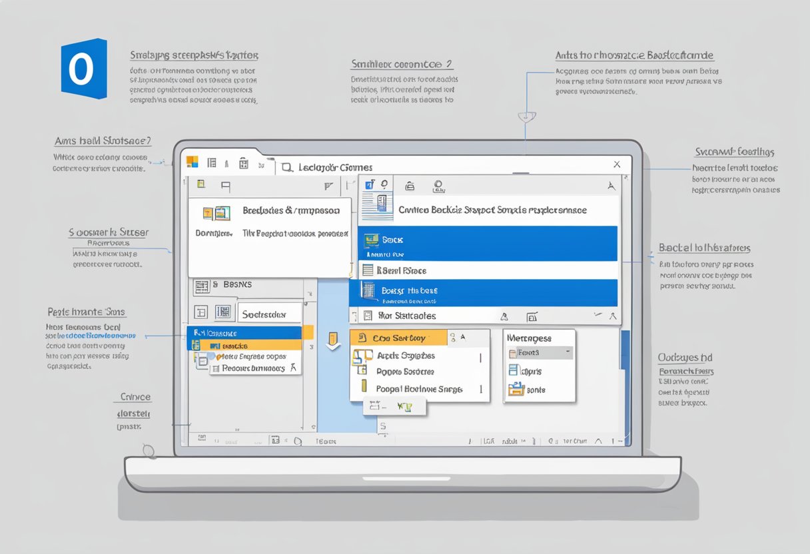Expand the folder tree under Rol Iossente

point(195,344)
